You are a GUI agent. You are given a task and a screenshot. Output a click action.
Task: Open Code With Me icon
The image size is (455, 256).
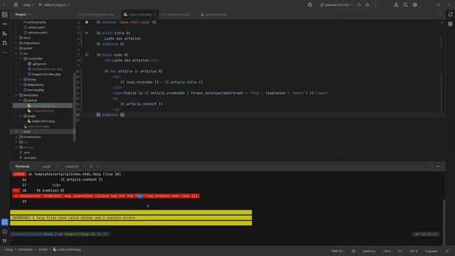click(x=396, y=5)
